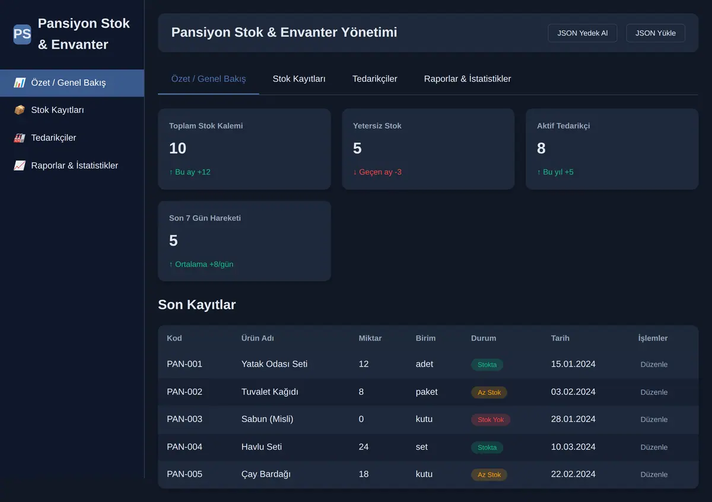The height and width of the screenshot is (502, 712).
Task: Click the box icon beside Stok Kayıtları
Action: tap(20, 110)
